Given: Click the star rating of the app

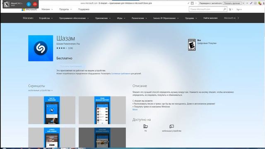Looking at the screenshot, I should [x=62, y=48].
